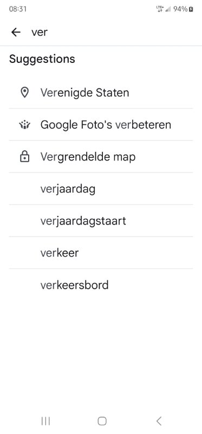Tap the LTE signal indicator
This screenshot has height=434, width=202.
click(x=160, y=9)
